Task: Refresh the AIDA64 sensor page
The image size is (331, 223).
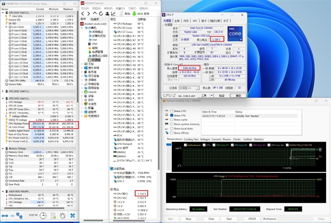Action: tap(101, 14)
